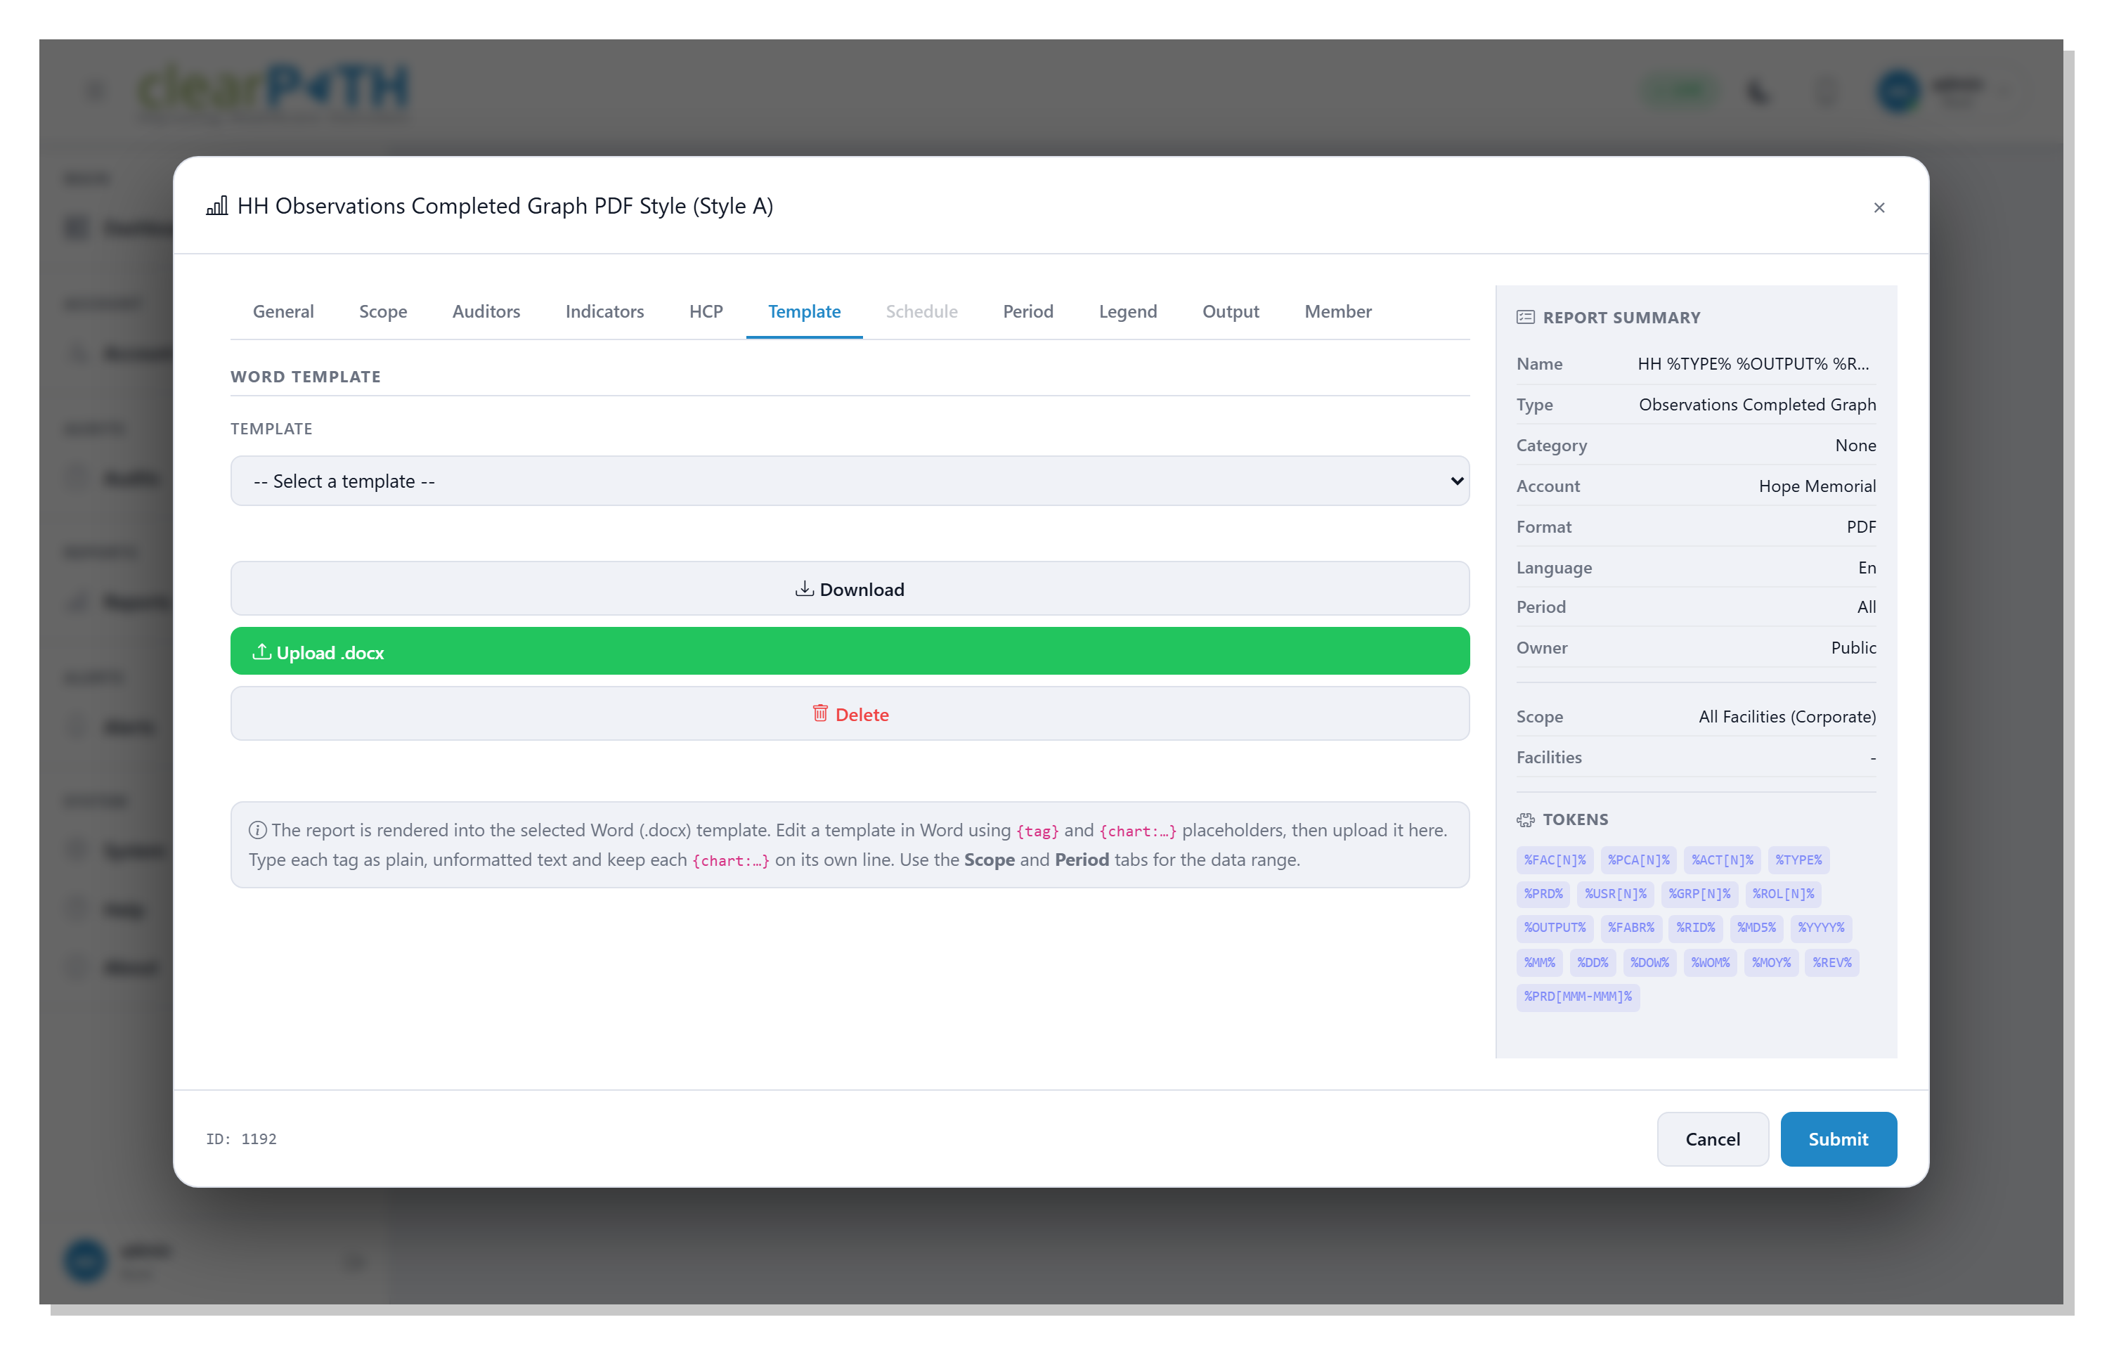
Task: Select the %MOY% token
Action: 1771,961
